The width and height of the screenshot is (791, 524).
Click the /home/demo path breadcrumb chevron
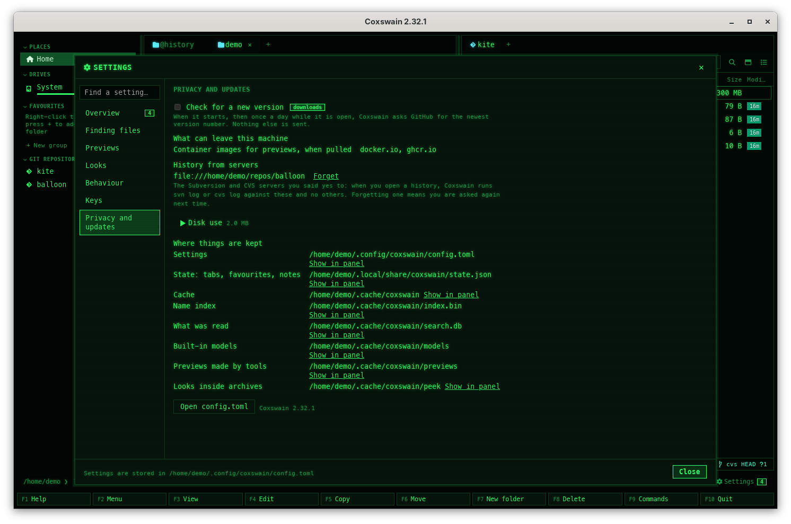[x=66, y=482]
